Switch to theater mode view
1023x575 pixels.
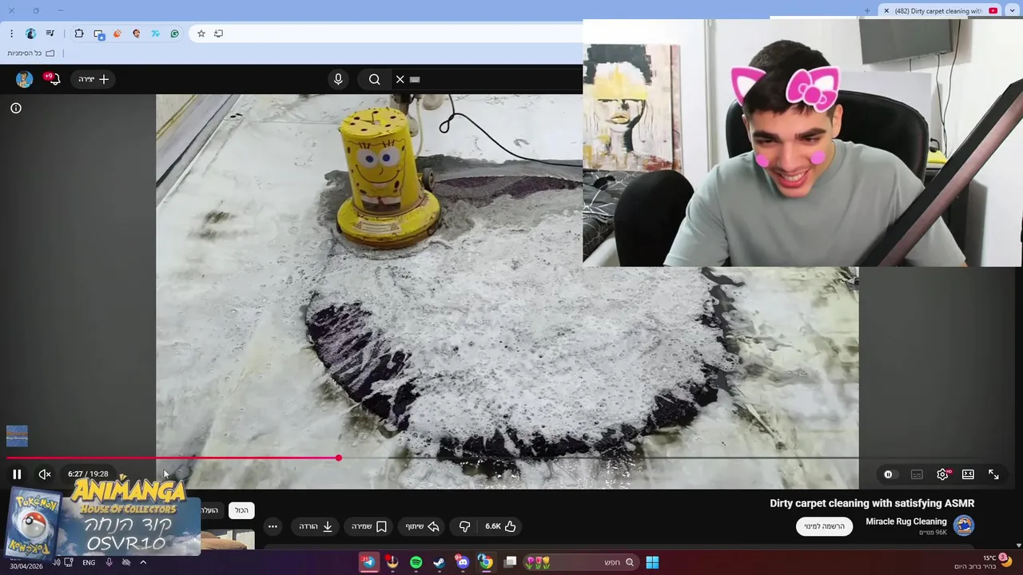tap(968, 474)
